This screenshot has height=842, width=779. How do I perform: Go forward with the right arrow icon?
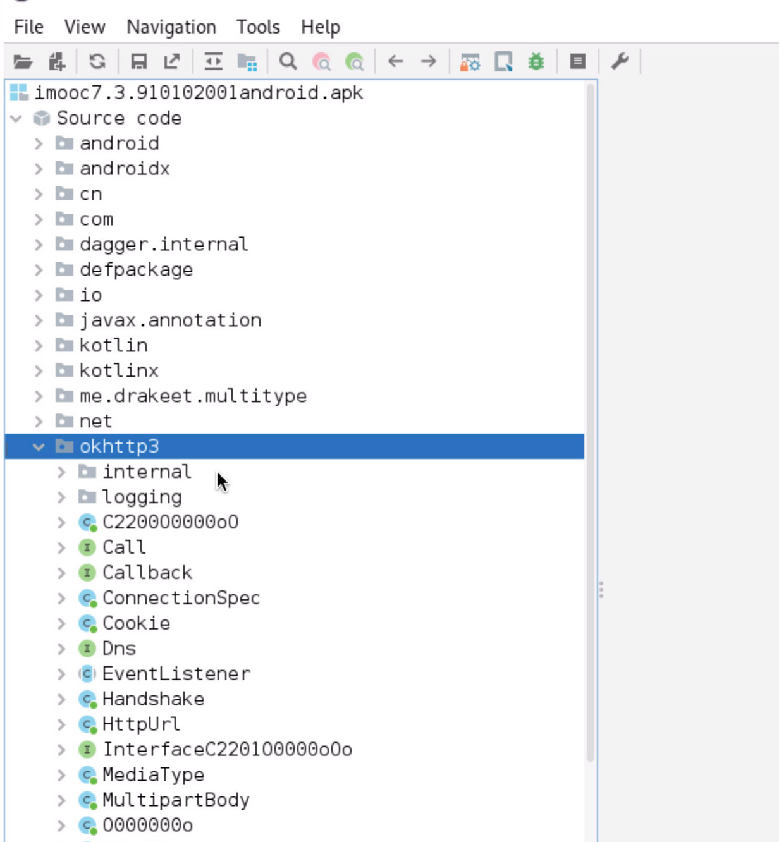coord(429,61)
